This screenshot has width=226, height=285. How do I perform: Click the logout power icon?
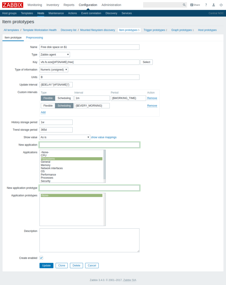(x=221, y=5)
